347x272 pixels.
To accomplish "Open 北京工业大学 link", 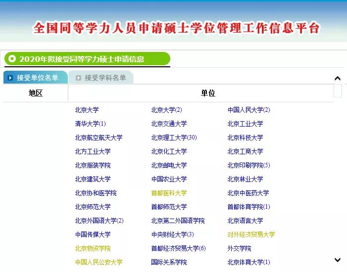I will (x=245, y=124).
